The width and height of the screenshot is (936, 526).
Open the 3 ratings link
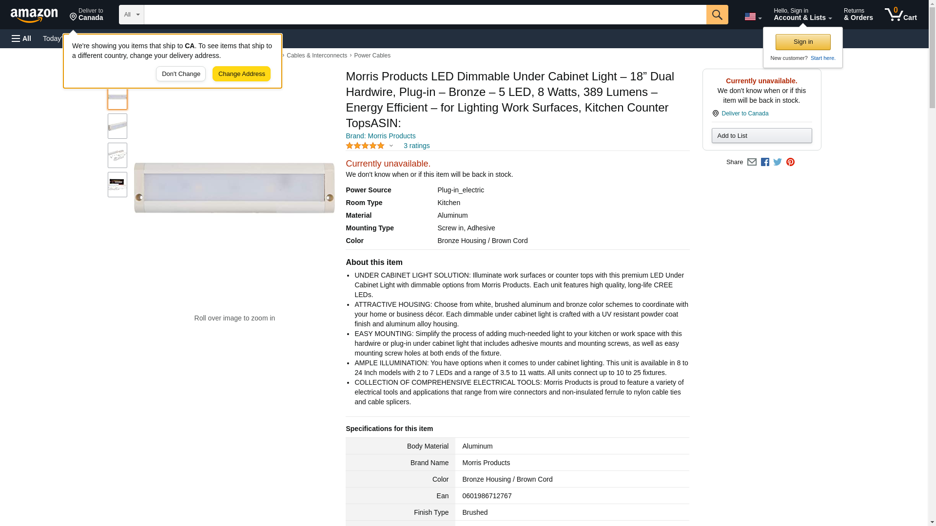pyautogui.click(x=416, y=146)
